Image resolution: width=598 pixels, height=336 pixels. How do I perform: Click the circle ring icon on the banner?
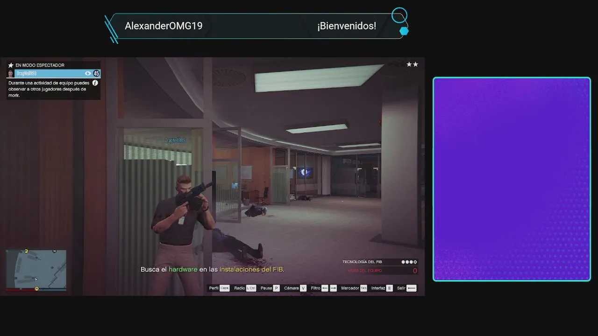(x=399, y=15)
